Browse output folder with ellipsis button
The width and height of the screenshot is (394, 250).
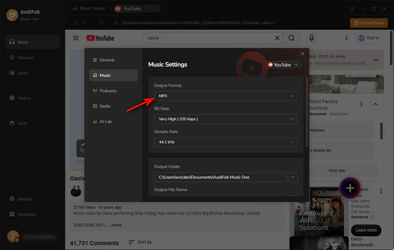[293, 177]
